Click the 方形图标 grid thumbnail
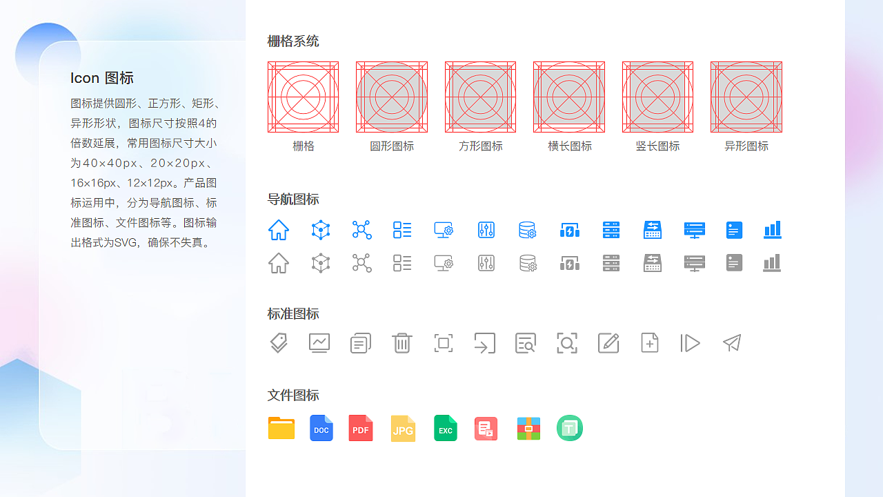The image size is (883, 497). click(481, 97)
